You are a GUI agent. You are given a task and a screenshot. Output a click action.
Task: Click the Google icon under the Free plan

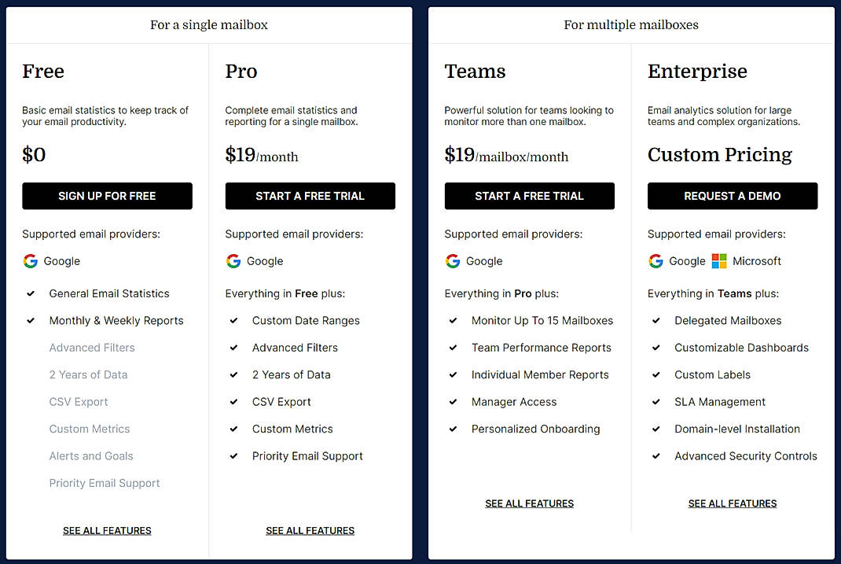pos(30,260)
